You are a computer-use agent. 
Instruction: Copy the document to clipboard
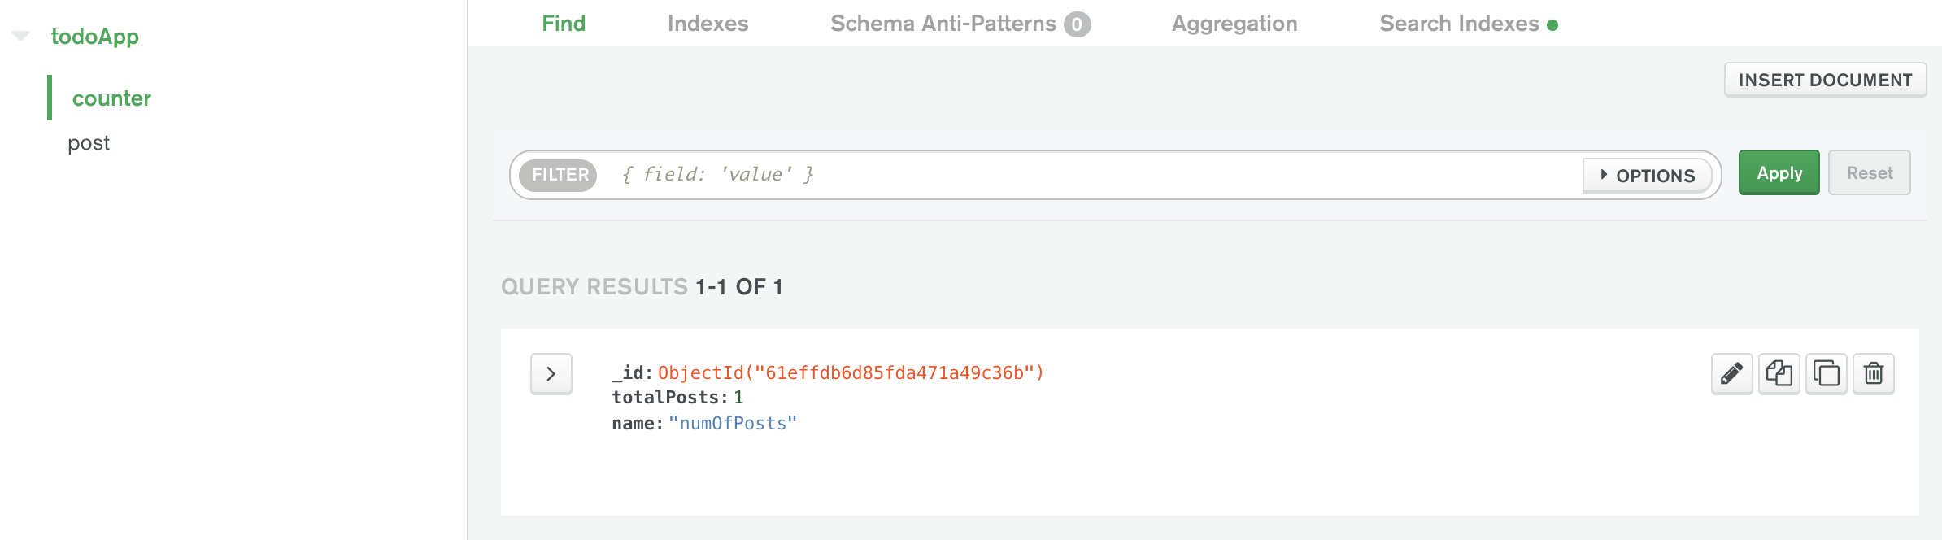pyautogui.click(x=1779, y=374)
